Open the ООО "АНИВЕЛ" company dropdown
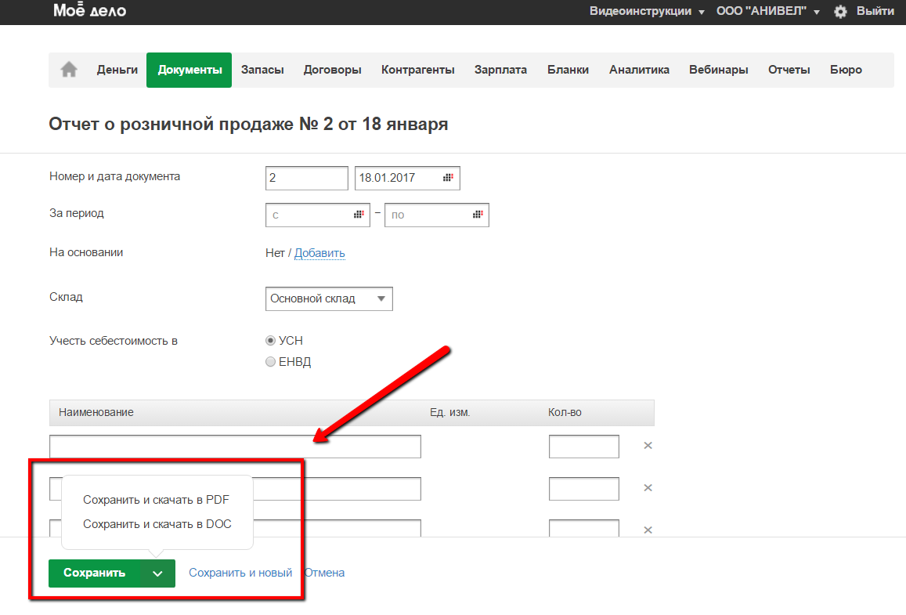The width and height of the screenshot is (906, 615). click(x=767, y=12)
